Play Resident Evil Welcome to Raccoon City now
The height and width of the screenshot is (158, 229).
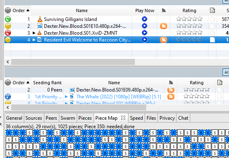145,39
